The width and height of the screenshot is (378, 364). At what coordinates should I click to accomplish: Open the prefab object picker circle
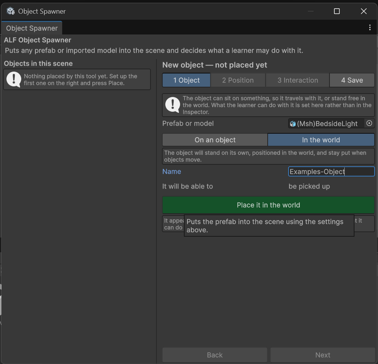coord(369,123)
